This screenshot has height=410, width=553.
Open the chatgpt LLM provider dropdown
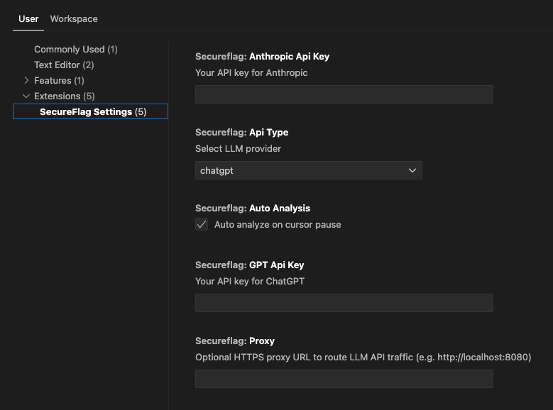(x=309, y=171)
